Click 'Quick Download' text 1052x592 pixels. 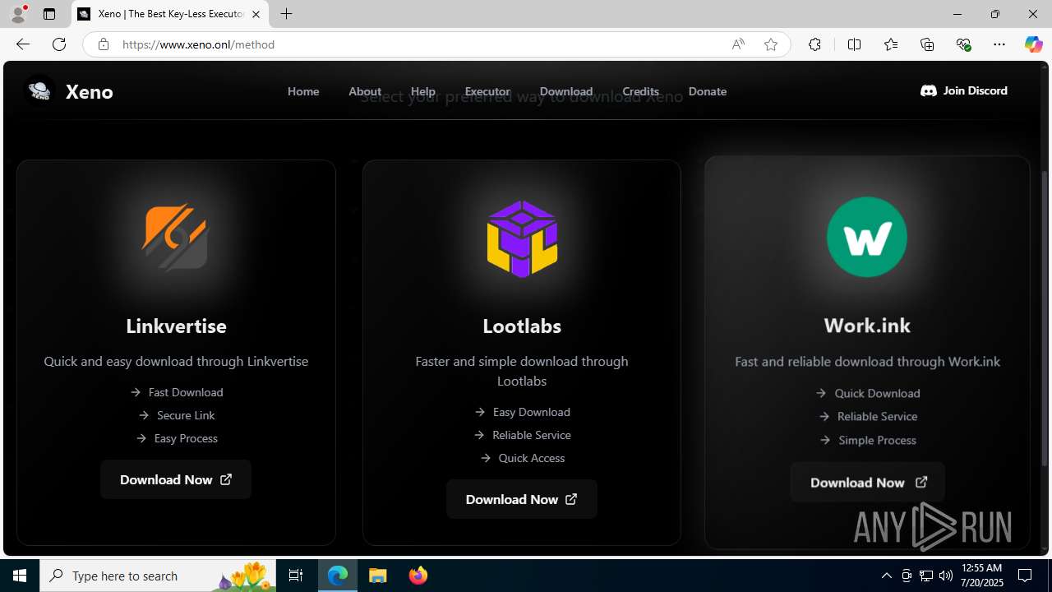[x=878, y=393]
